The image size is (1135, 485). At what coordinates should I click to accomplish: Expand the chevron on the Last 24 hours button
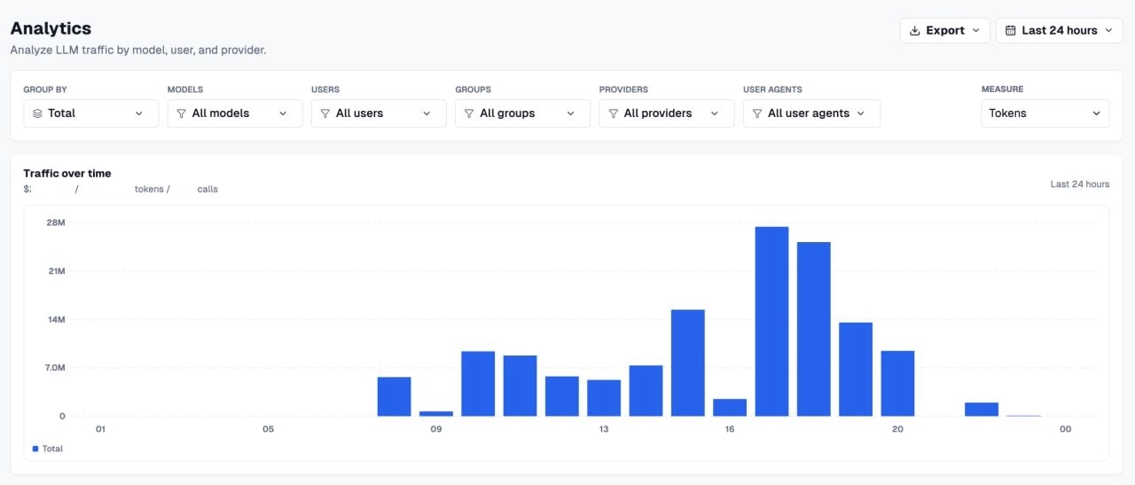pos(1109,30)
